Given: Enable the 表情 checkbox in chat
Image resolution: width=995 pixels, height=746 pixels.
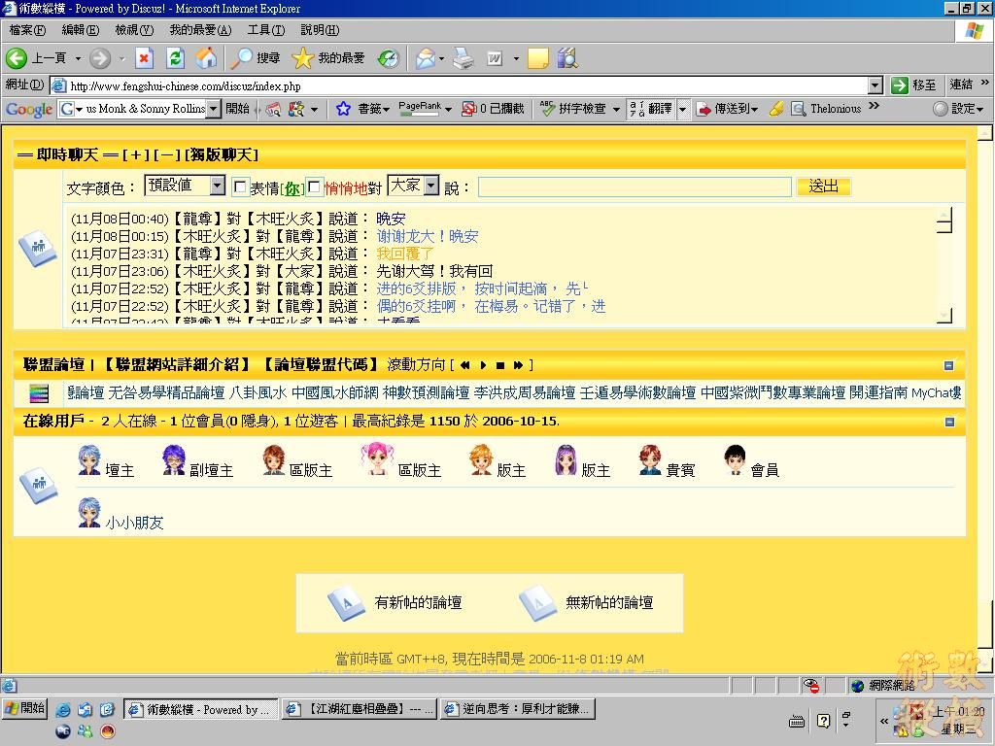Looking at the screenshot, I should coord(241,187).
